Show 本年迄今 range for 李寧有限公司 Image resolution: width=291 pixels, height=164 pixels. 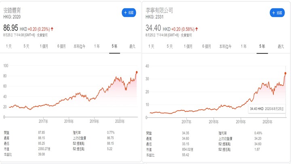(225, 47)
